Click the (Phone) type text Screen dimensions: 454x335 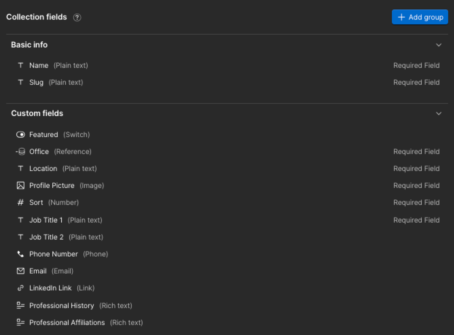click(95, 254)
